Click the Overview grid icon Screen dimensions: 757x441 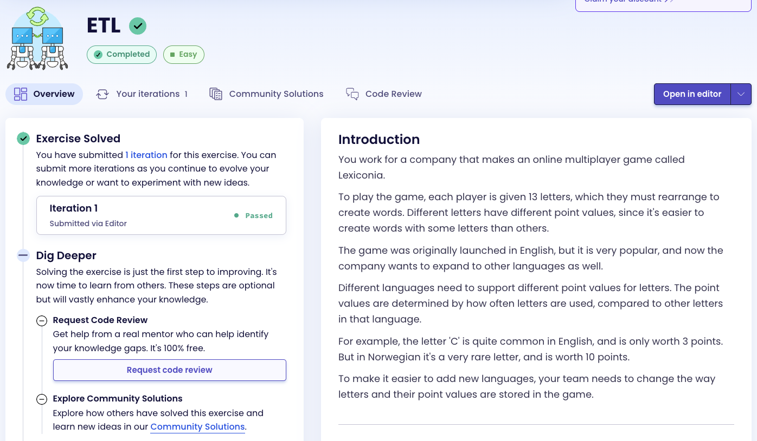click(x=21, y=94)
